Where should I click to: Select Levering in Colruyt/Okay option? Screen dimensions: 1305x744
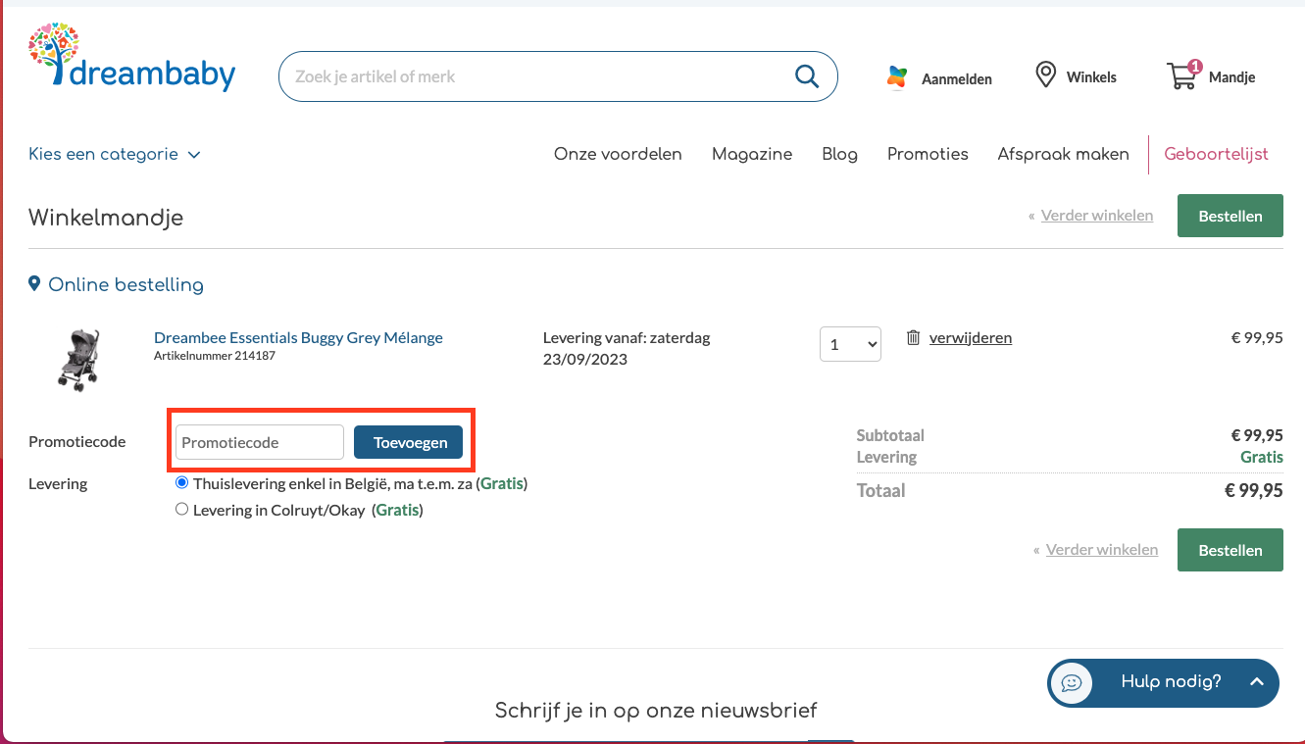(x=181, y=509)
